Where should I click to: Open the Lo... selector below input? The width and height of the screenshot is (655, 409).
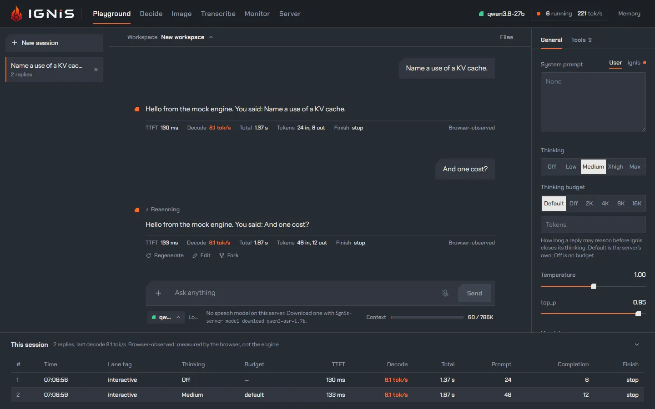point(193,317)
